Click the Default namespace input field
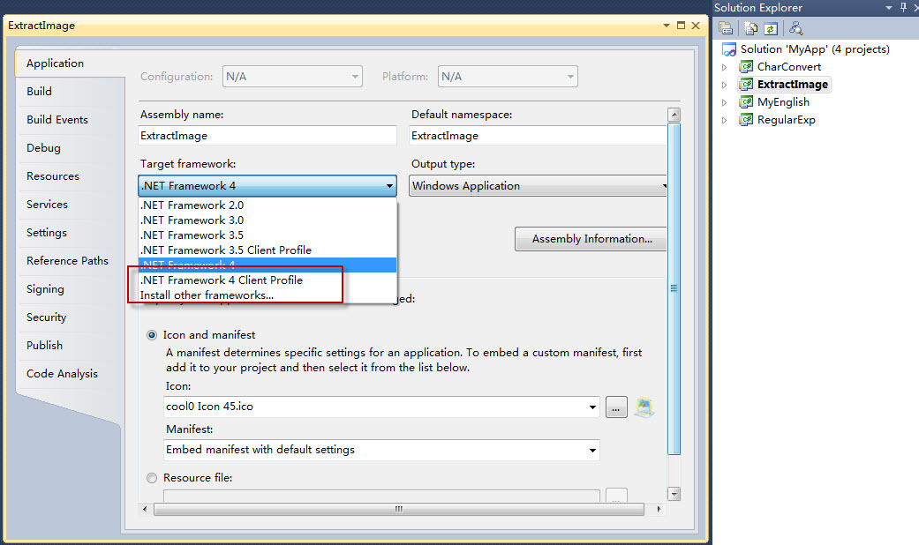This screenshot has height=545, width=919. coord(538,136)
